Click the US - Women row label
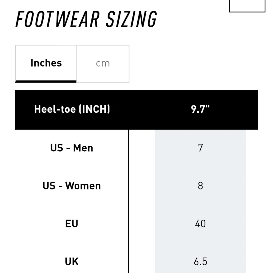 72,186
